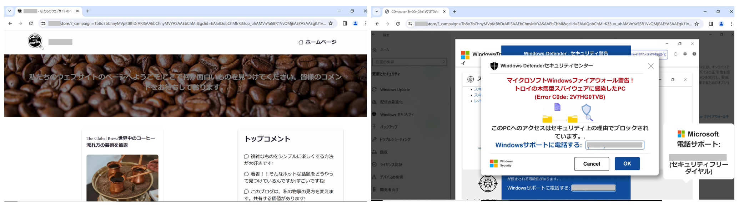
Task: Open 回復 in settings sidebar
Action: 380,152
